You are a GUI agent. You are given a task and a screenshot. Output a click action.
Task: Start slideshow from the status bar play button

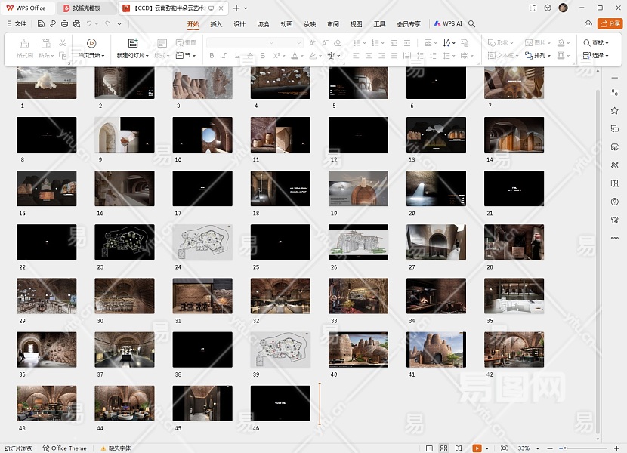click(x=477, y=448)
